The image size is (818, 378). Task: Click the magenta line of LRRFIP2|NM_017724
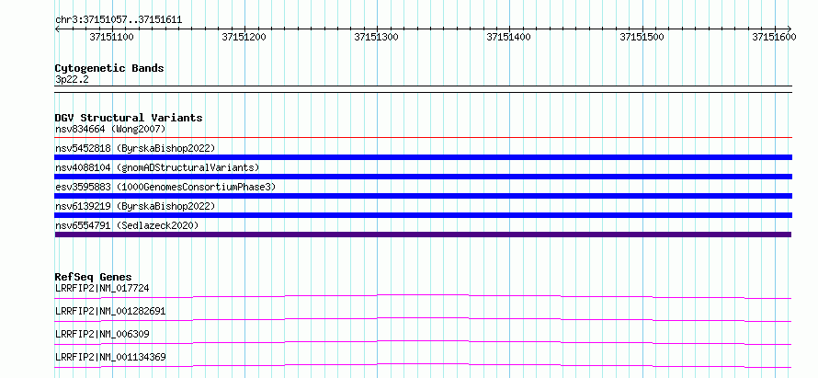[424, 296]
